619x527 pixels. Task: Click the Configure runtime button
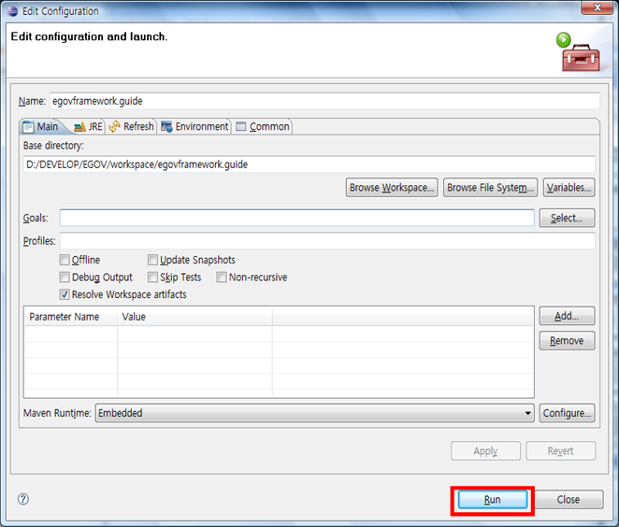pyautogui.click(x=567, y=413)
